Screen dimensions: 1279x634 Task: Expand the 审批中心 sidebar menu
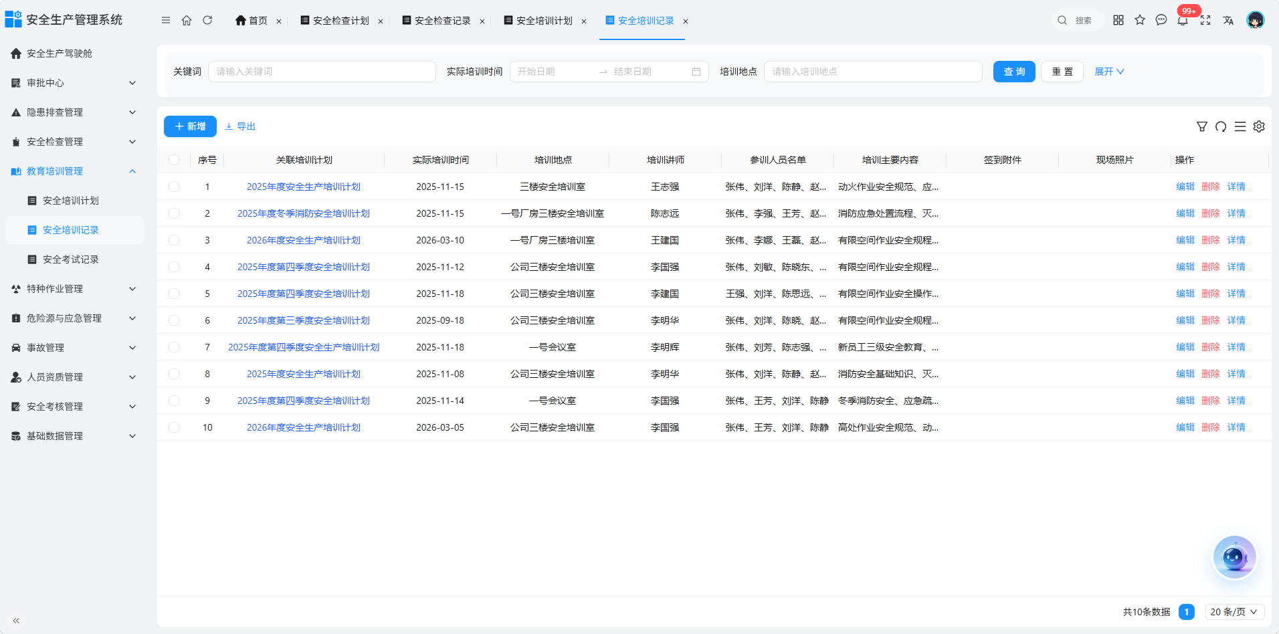[x=74, y=83]
